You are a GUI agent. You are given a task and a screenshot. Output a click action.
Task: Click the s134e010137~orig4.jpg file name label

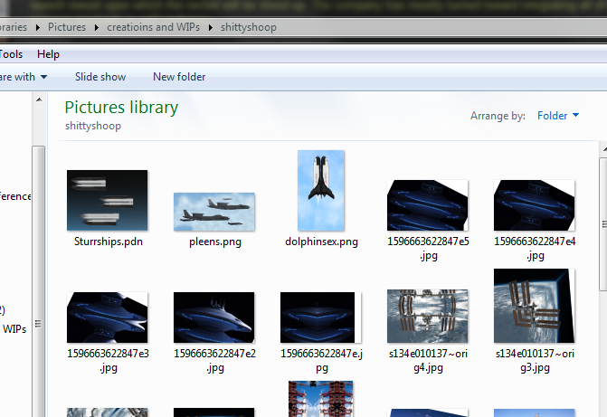click(428, 361)
